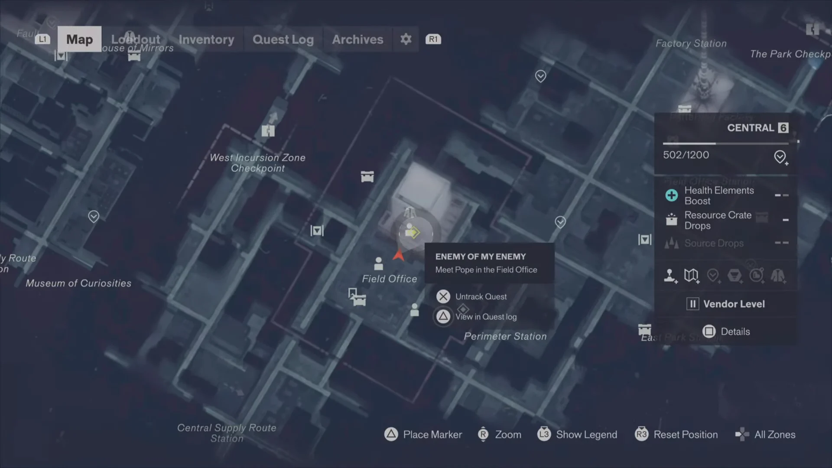Click the 502/1200 progress value
The image size is (832, 468).
pyautogui.click(x=686, y=155)
